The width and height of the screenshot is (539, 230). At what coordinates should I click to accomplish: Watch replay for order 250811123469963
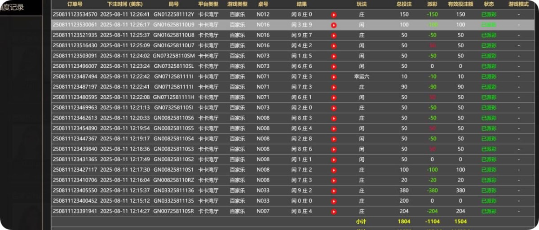coord(334,108)
